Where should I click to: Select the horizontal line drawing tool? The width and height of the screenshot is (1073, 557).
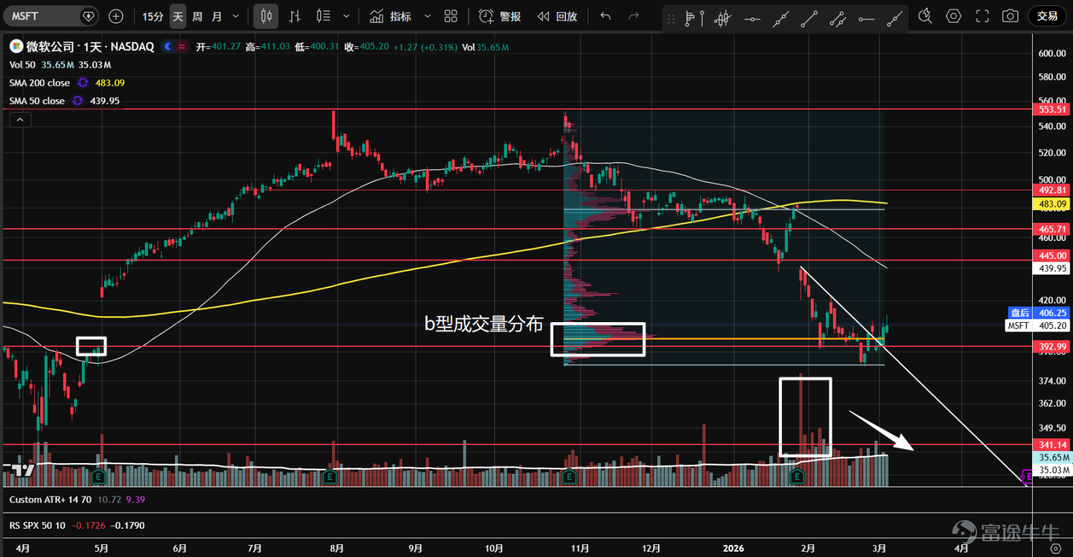752,19
